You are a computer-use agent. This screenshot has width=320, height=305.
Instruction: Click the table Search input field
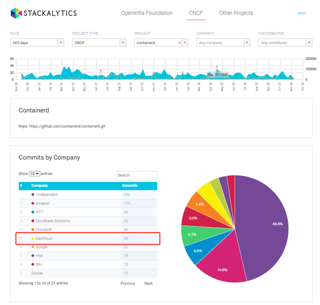point(137,175)
